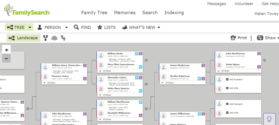Click the Get Help link
The image size is (279, 125).
point(270,4)
